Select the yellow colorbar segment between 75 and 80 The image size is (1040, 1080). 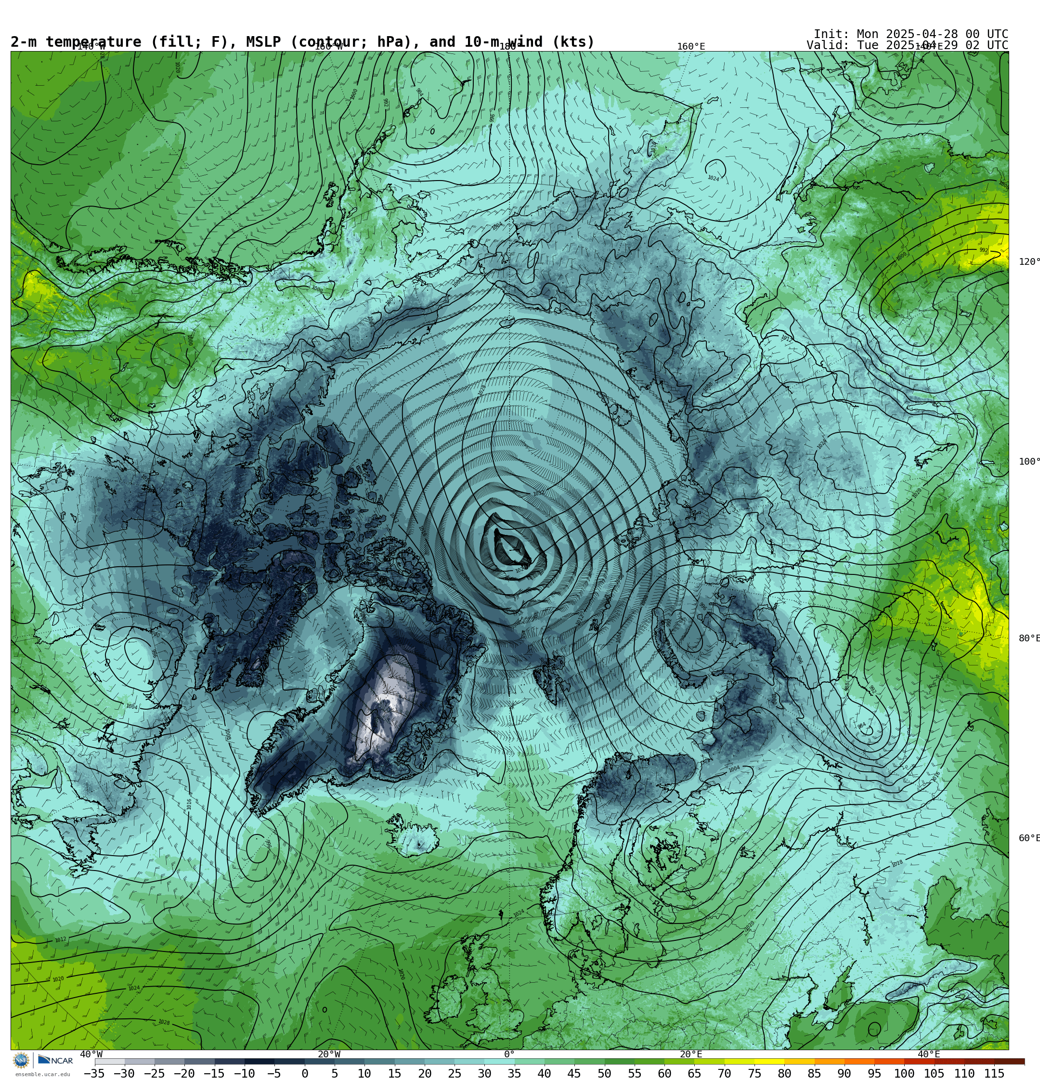(x=769, y=1061)
